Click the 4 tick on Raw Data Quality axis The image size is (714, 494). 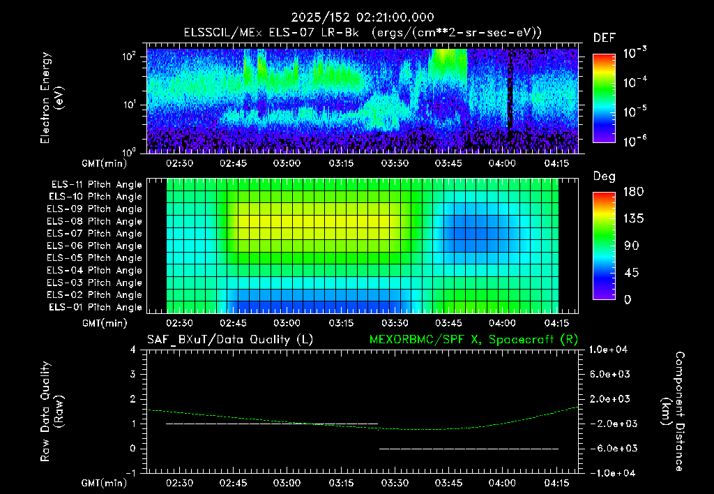(133, 350)
